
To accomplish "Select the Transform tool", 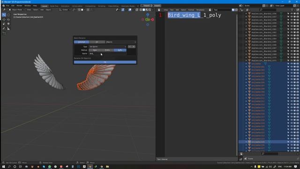I will pos(8,24).
